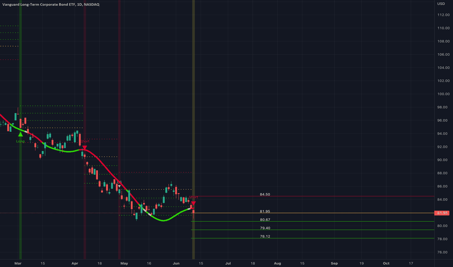Click the Jun label on time axis

click(x=176, y=263)
